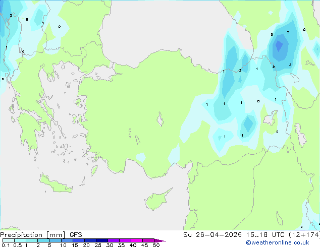Click the "Precipitation [mm] GFS" title text
The image size is (320, 247).
[41, 235]
